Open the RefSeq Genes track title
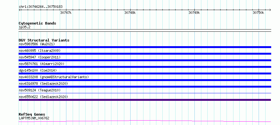The image size is (280, 125). click(32, 115)
